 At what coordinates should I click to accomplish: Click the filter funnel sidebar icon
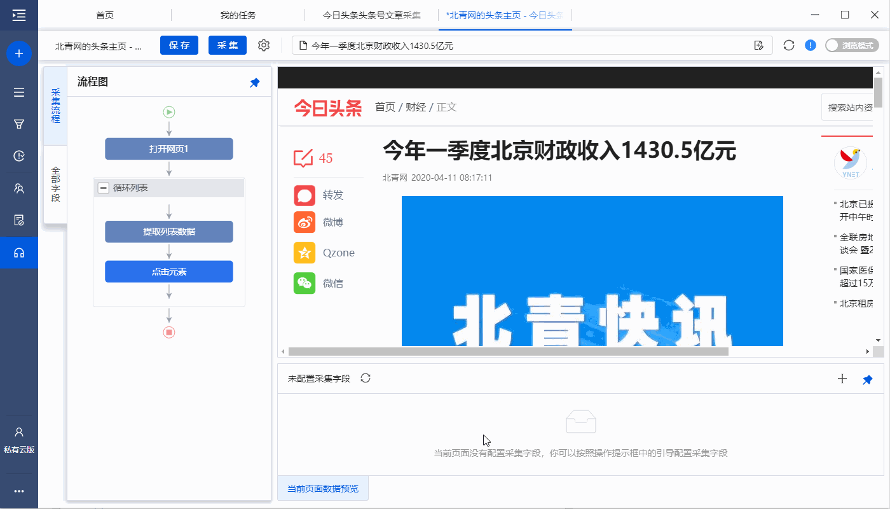[19, 124]
